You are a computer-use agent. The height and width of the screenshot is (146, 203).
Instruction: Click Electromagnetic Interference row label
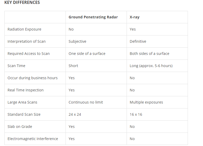(x=33, y=139)
